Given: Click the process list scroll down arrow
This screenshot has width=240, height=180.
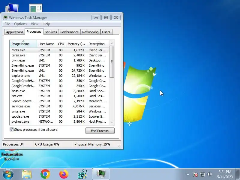Looking at the screenshot, I should pos(112,122).
